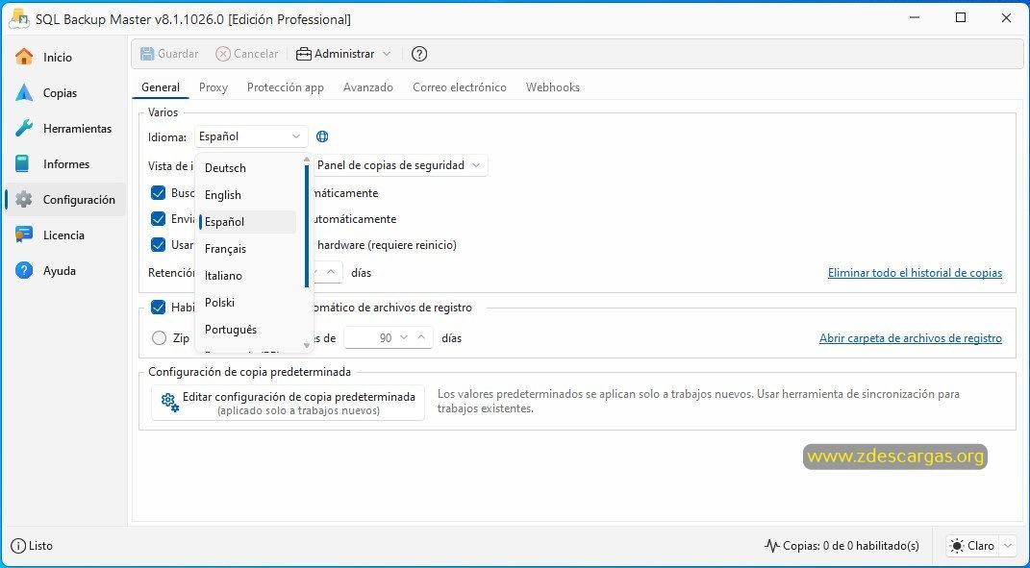This screenshot has width=1030, height=568.
Task: Click Abrir carpeta de archivos de registro link
Action: (x=911, y=339)
